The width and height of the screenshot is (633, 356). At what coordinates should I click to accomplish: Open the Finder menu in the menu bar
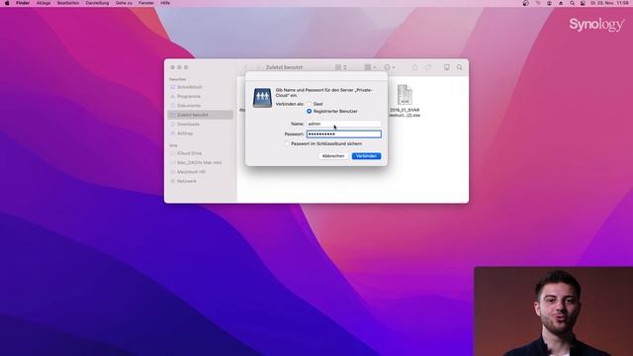coord(23,3)
